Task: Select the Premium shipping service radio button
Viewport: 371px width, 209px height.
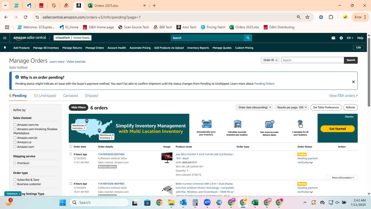Action: click(x=15, y=163)
